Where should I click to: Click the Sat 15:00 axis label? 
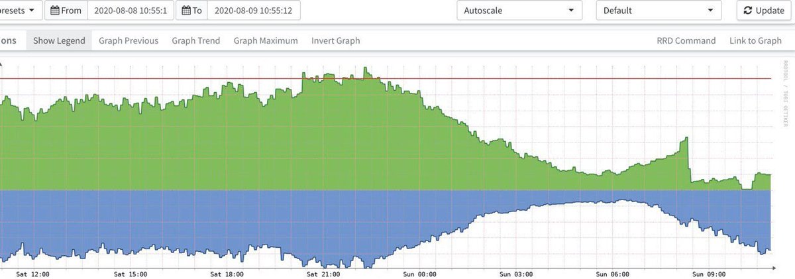click(x=131, y=274)
